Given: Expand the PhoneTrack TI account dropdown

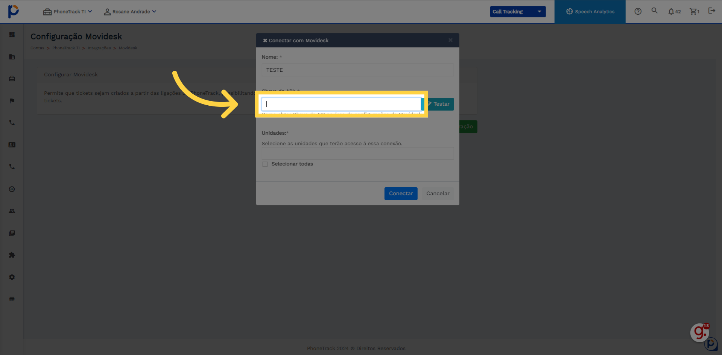Looking at the screenshot, I should click(x=68, y=12).
